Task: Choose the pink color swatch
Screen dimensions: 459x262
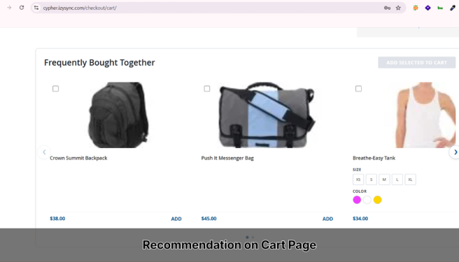Action: [x=357, y=200]
